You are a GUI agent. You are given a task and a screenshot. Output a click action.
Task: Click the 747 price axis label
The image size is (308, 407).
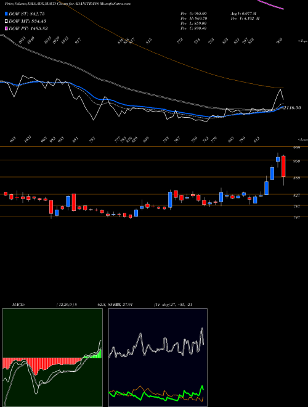[x=296, y=218]
